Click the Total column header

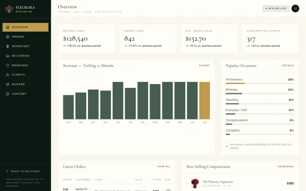[x=157, y=180]
